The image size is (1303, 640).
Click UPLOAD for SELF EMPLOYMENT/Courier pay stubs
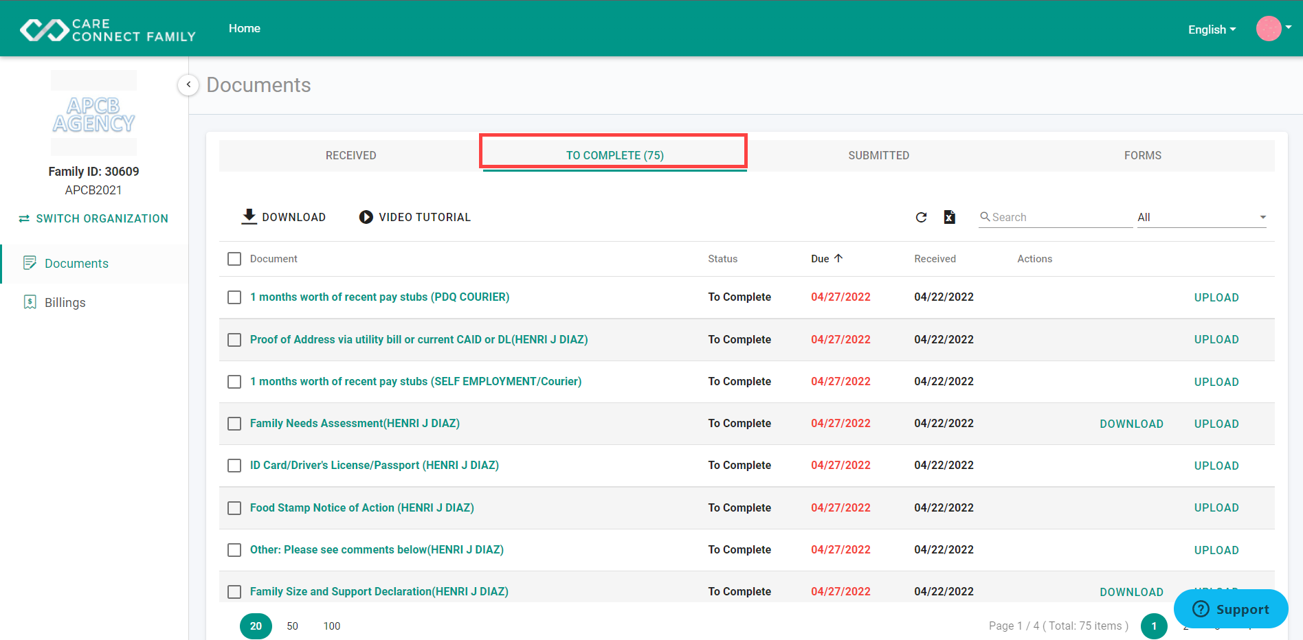coord(1216,382)
